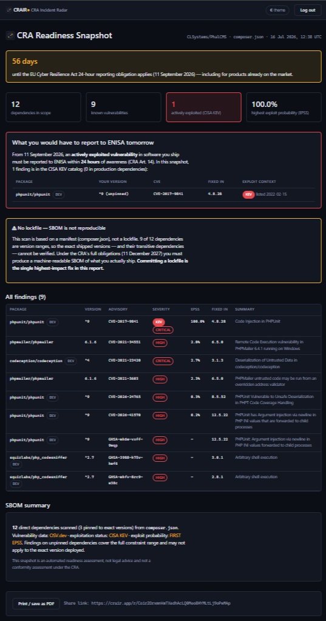Click the warning icon beside No lockfile heading
This screenshot has height=621, width=326.
coord(14,228)
